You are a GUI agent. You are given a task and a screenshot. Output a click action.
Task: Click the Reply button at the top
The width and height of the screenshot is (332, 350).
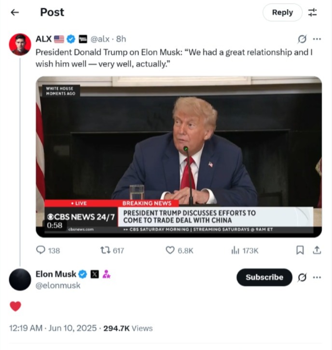pyautogui.click(x=282, y=13)
